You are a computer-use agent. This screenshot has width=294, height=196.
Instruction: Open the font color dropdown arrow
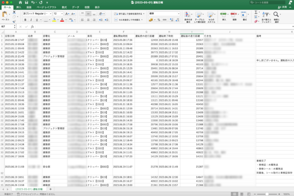pos(66,20)
